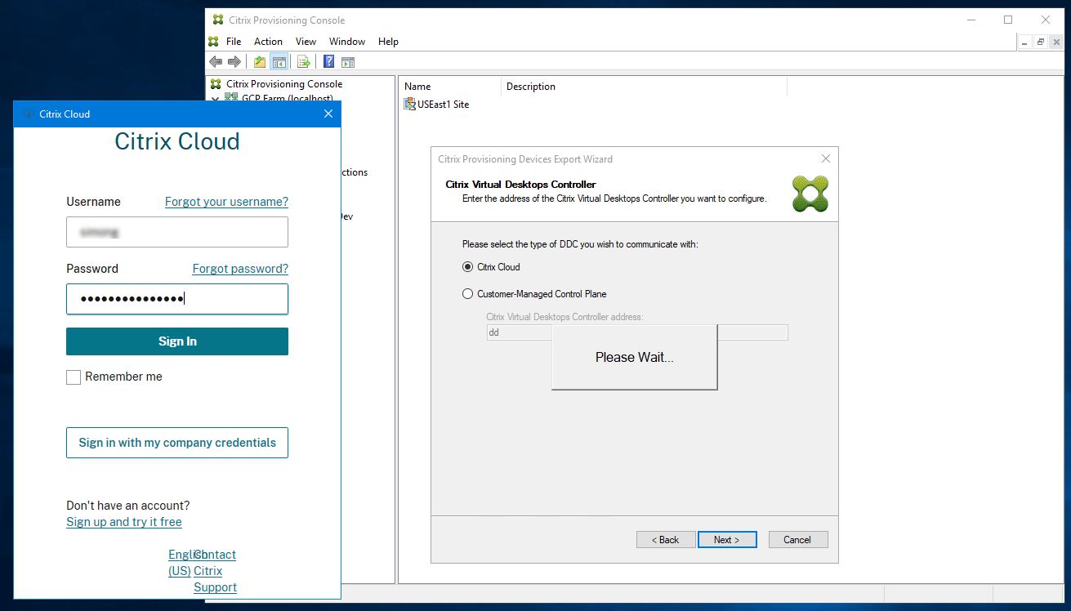
Task: Click the Export List toolbar icon
Action: (303, 61)
